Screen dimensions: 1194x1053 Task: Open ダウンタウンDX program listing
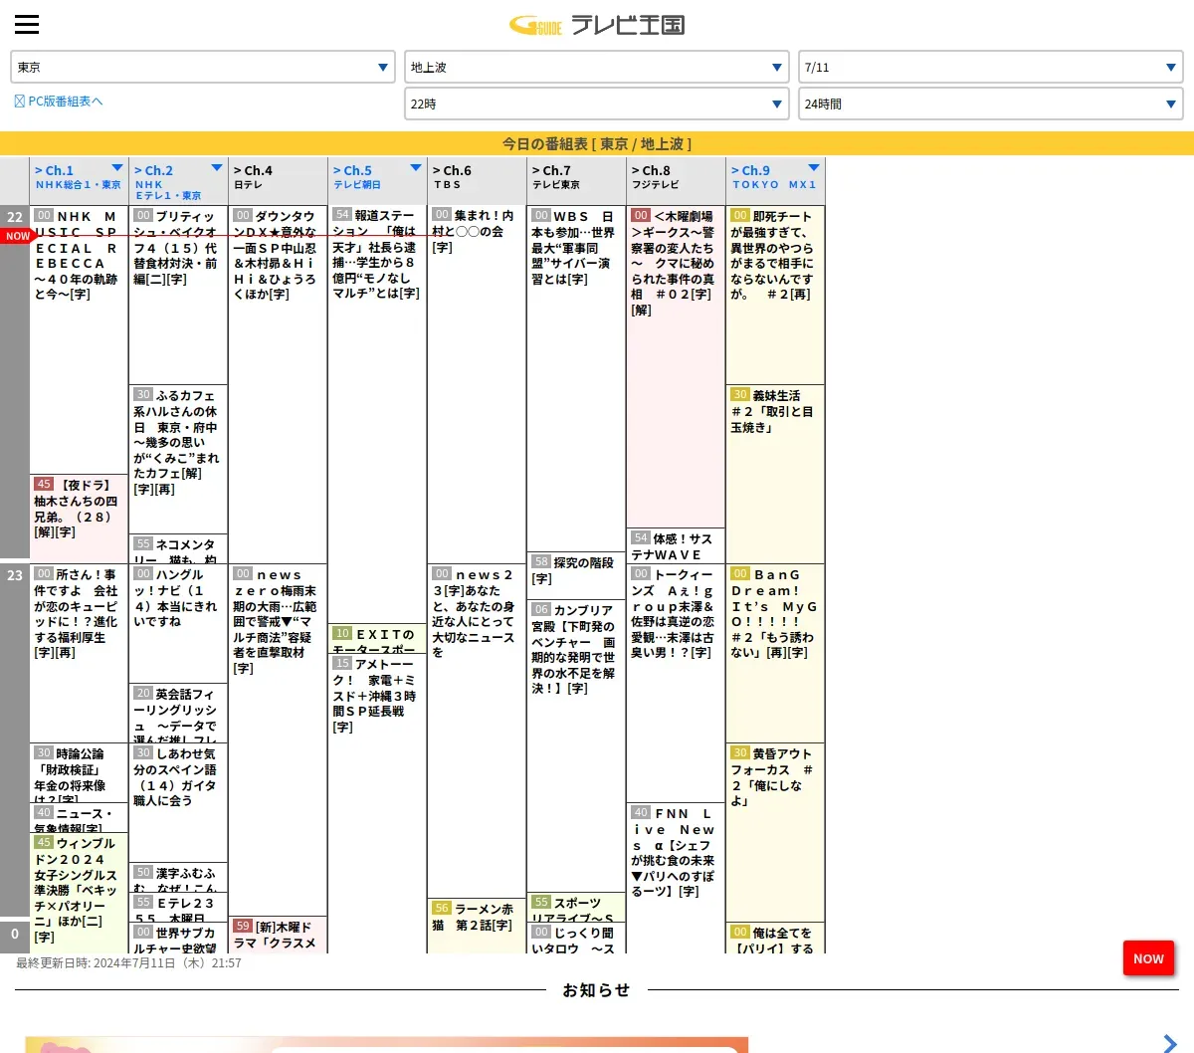278,384
